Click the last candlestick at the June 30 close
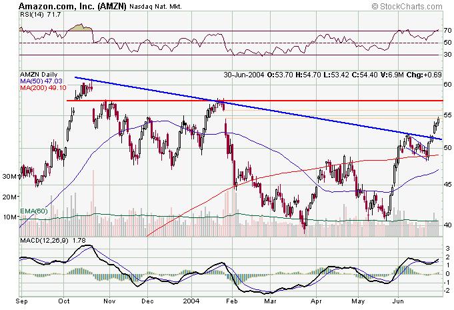The width and height of the screenshot is (454, 310). pos(439,121)
